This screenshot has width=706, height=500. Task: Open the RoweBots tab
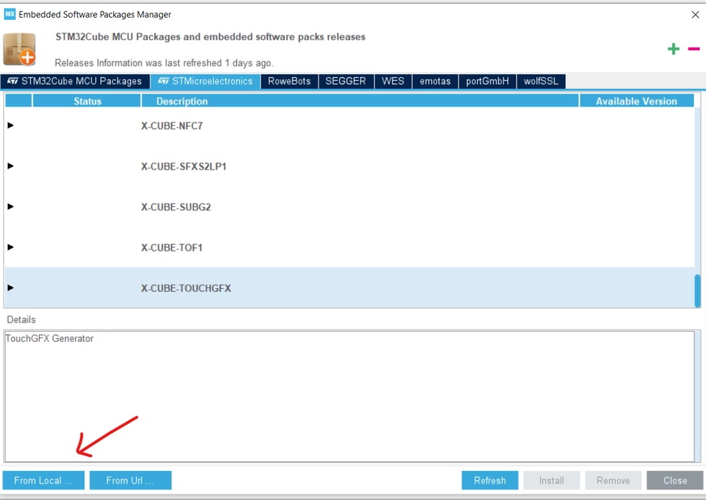(289, 81)
